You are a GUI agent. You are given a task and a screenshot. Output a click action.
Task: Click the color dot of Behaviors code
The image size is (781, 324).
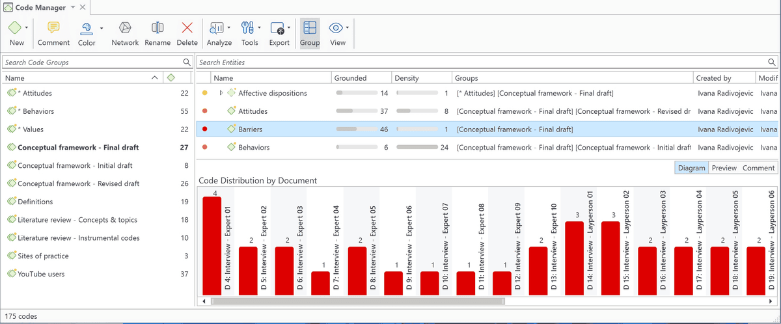(205, 148)
